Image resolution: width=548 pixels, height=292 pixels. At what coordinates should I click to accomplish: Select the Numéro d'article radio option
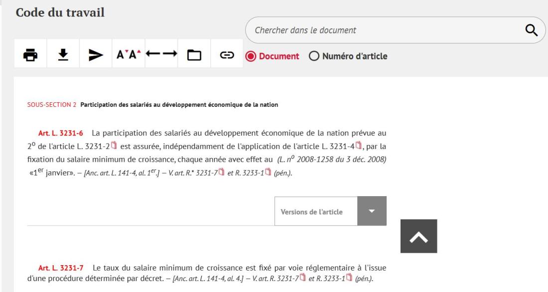pos(314,56)
